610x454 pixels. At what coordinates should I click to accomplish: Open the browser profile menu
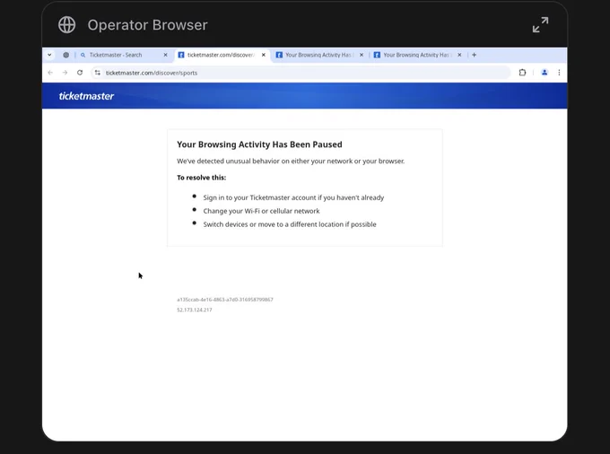click(x=545, y=73)
